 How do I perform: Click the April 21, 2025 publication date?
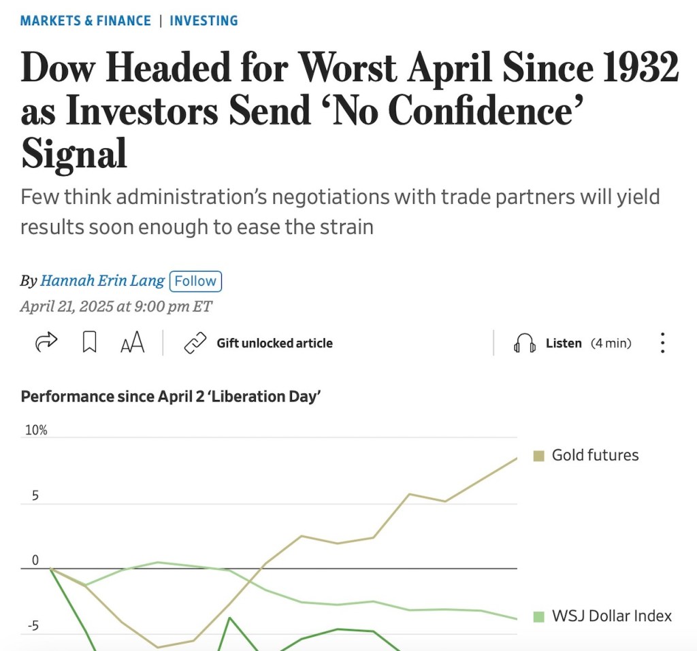pos(116,307)
